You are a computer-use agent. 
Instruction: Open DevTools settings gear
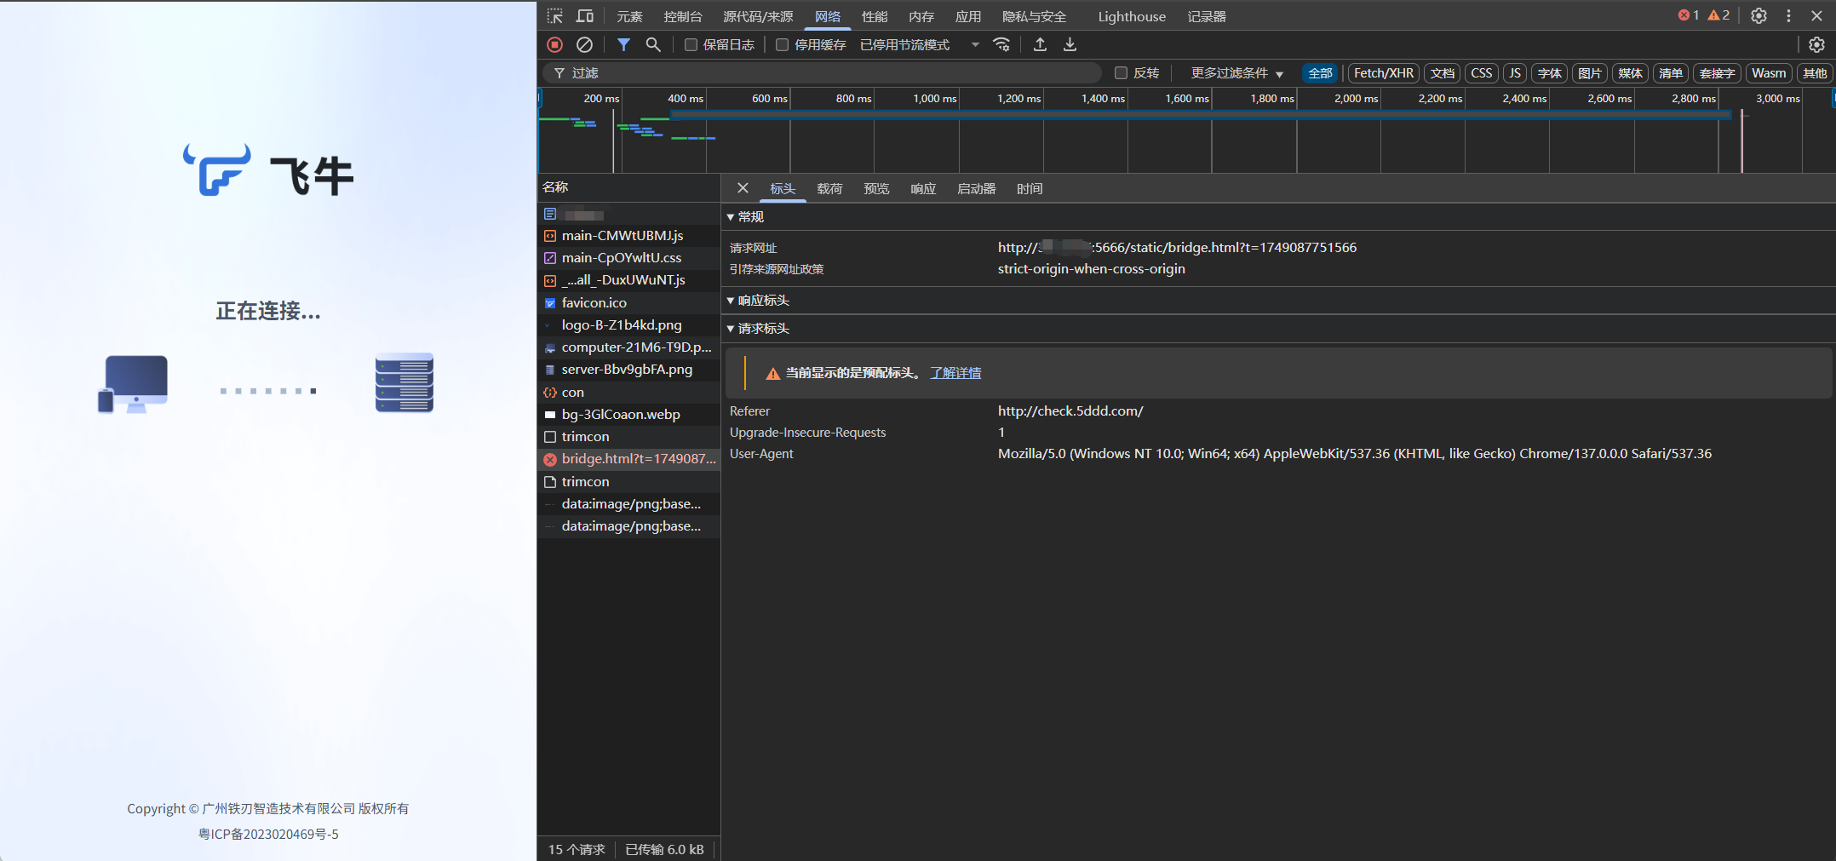pos(1759,16)
